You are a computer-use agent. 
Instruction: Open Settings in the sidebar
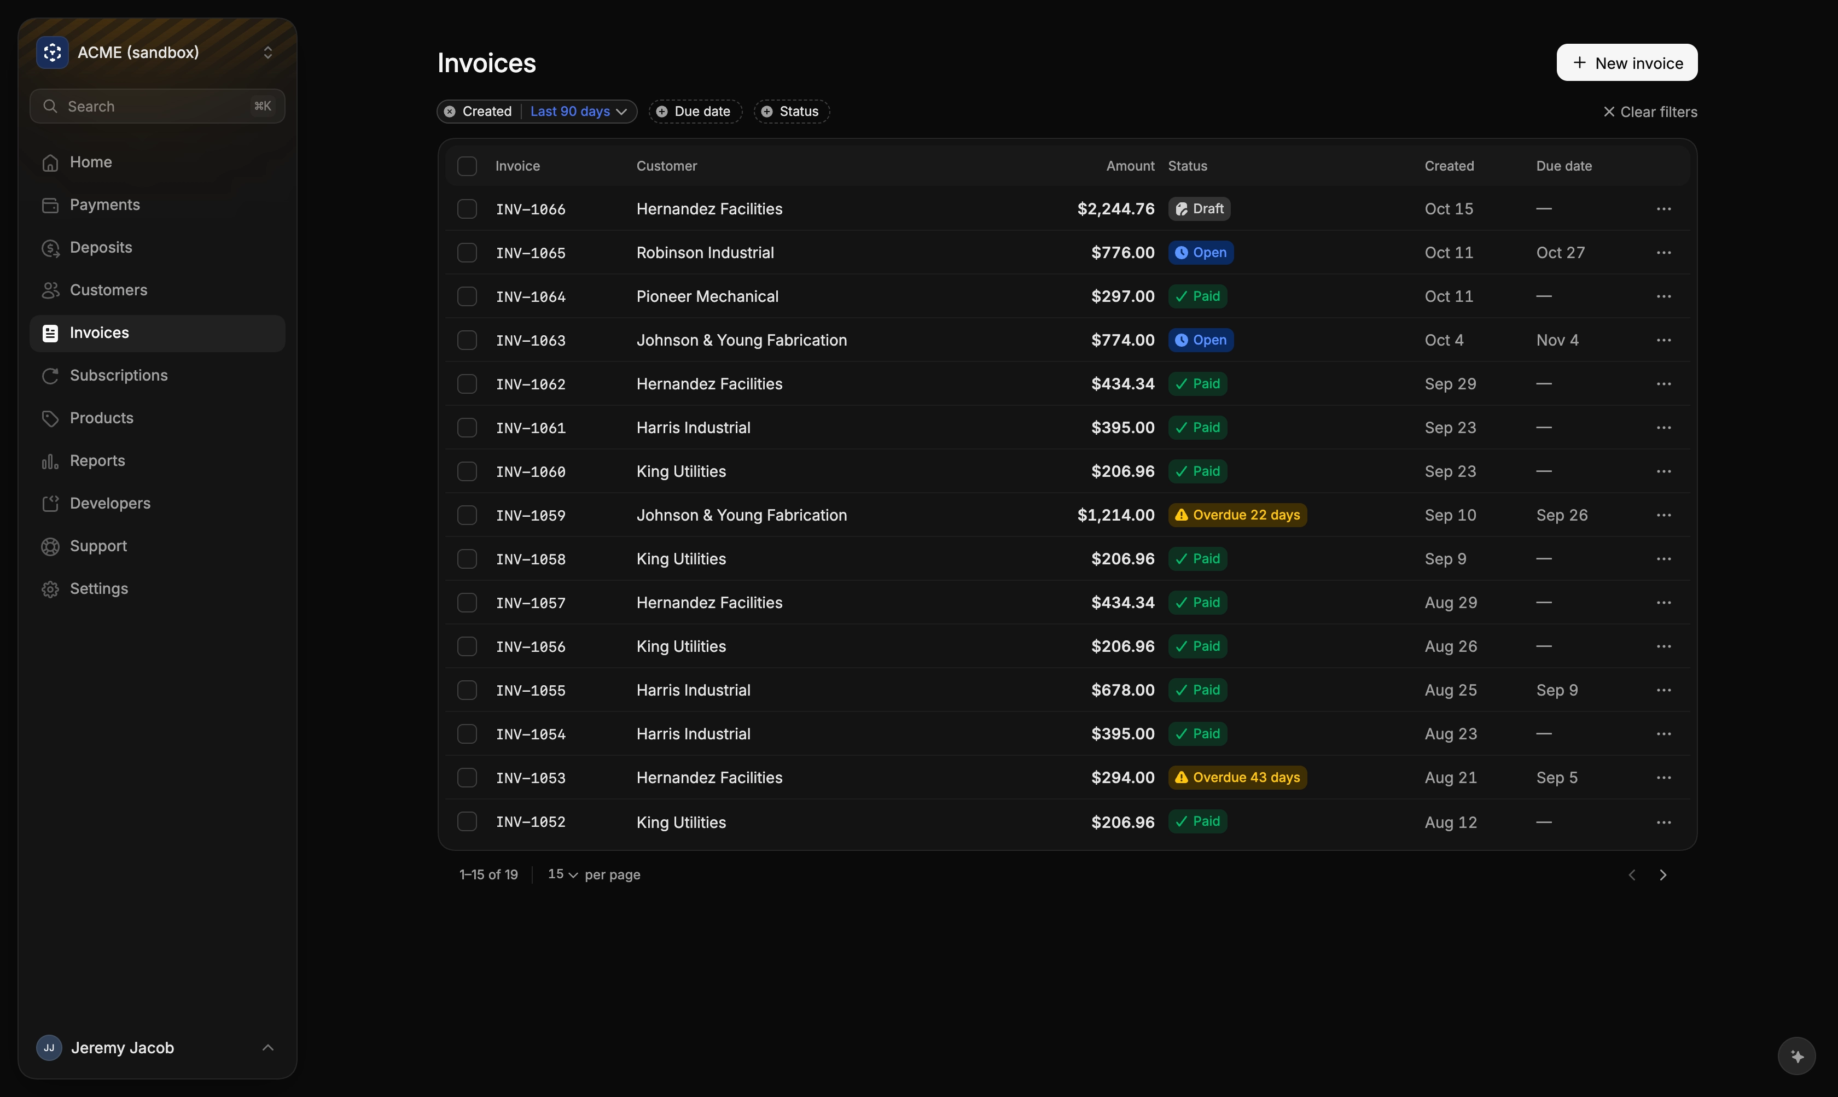tap(158, 589)
